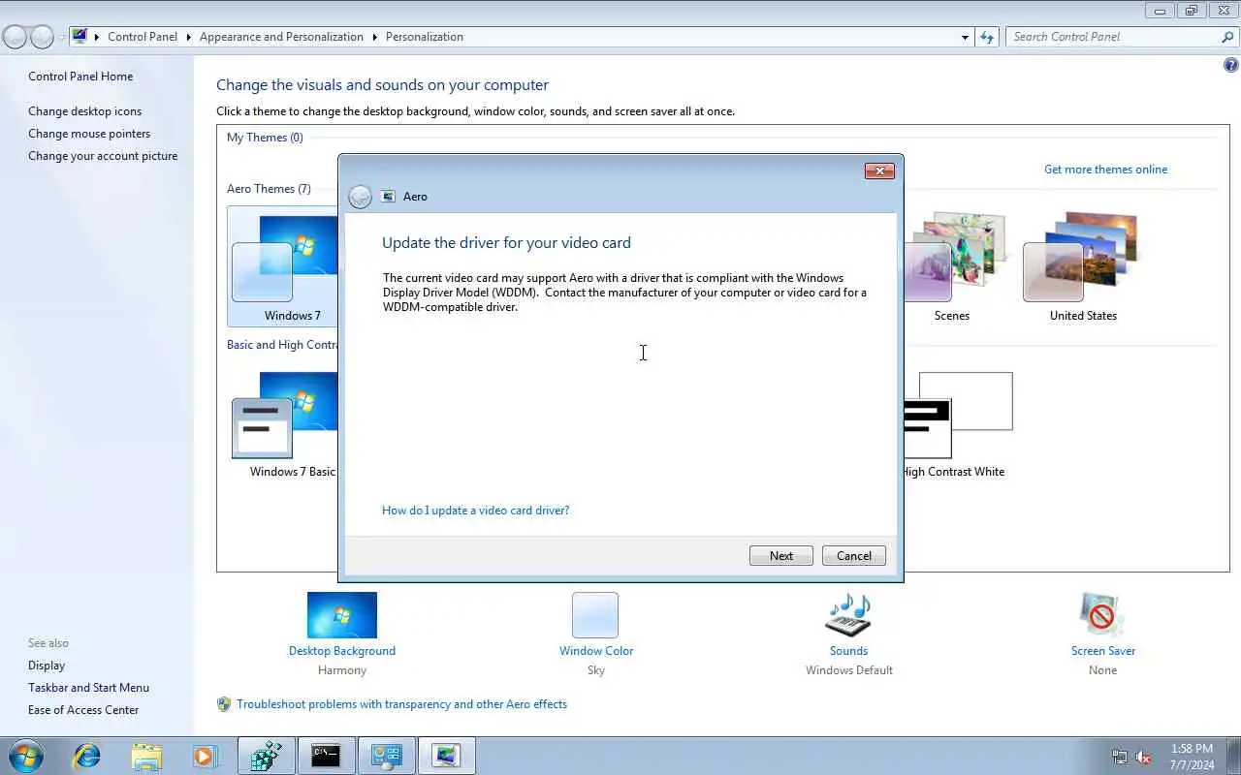The width and height of the screenshot is (1241, 775).
Task: Click Get more themes online
Action: point(1105,170)
